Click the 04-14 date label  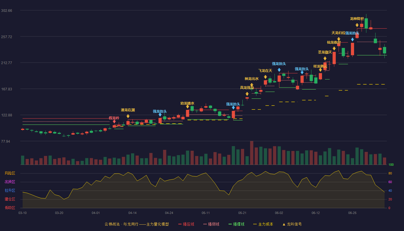point(132,213)
